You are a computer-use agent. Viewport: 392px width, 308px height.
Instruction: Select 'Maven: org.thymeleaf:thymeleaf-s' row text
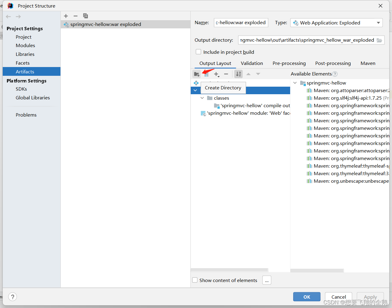pyautogui.click(x=351, y=166)
